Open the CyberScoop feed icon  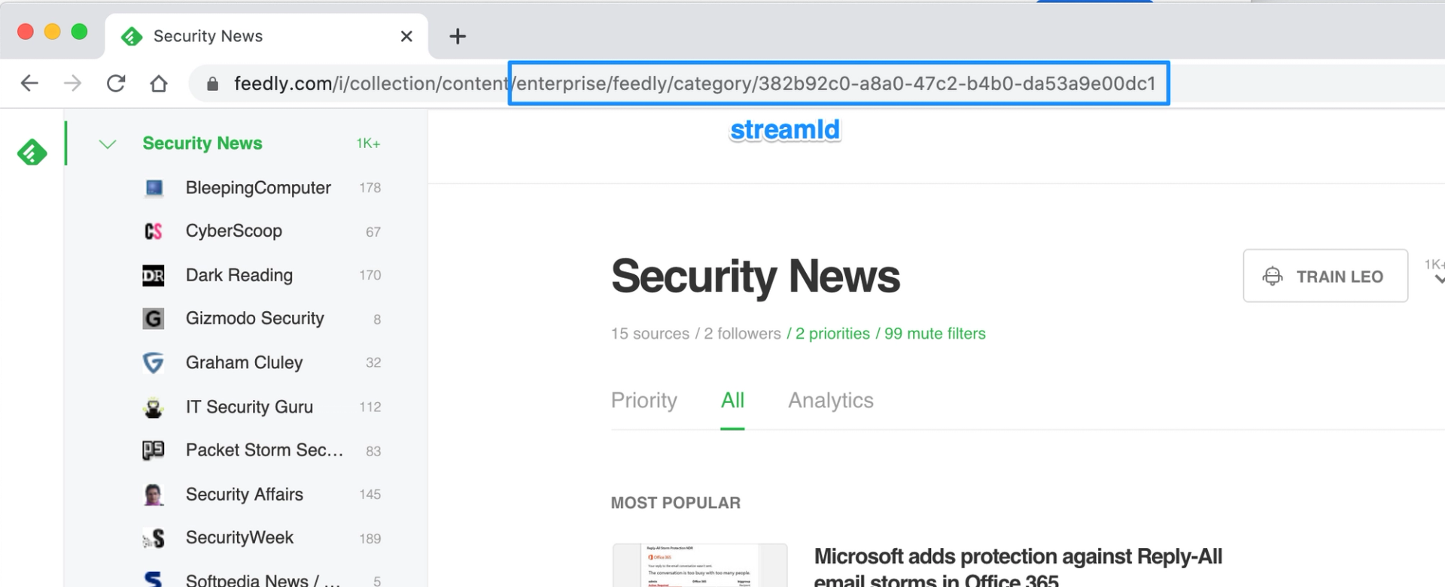point(154,231)
